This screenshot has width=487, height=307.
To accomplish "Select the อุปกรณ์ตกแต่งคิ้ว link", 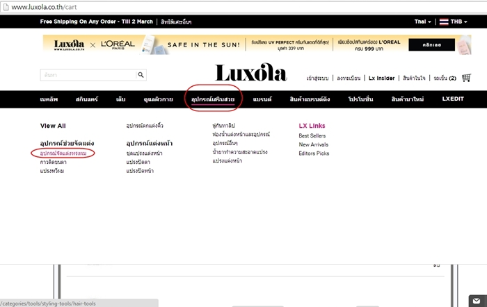I will [x=145, y=126].
